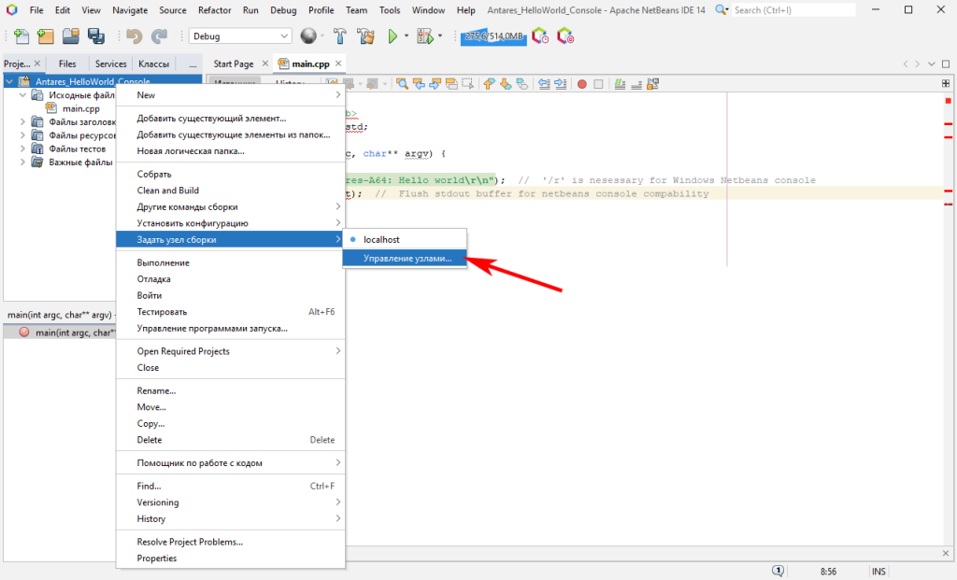Open Versioning submenu in context menu
957x580 pixels.
click(230, 502)
